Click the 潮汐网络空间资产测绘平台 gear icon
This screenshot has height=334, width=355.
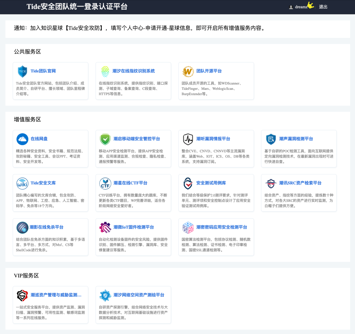(105, 295)
